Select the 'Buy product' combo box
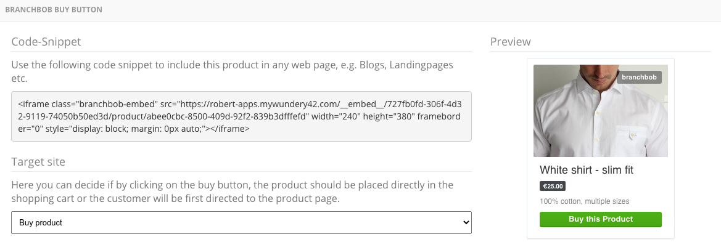The height and width of the screenshot is (242, 721). click(x=241, y=223)
